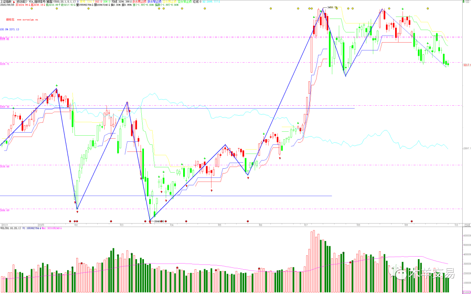Open the VOL(50,10,20,1) indicator label
Viewport: 471px width, 294px height.
10,228
